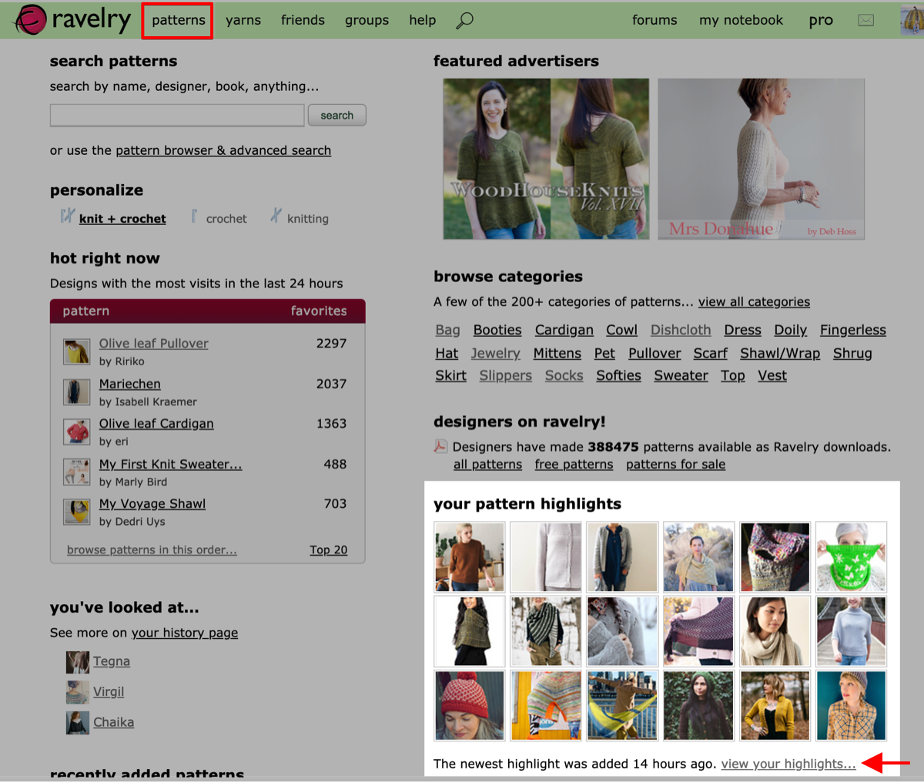Open the rust brown sweater highlight thumbnail
The image size is (924, 783).
coord(469,556)
